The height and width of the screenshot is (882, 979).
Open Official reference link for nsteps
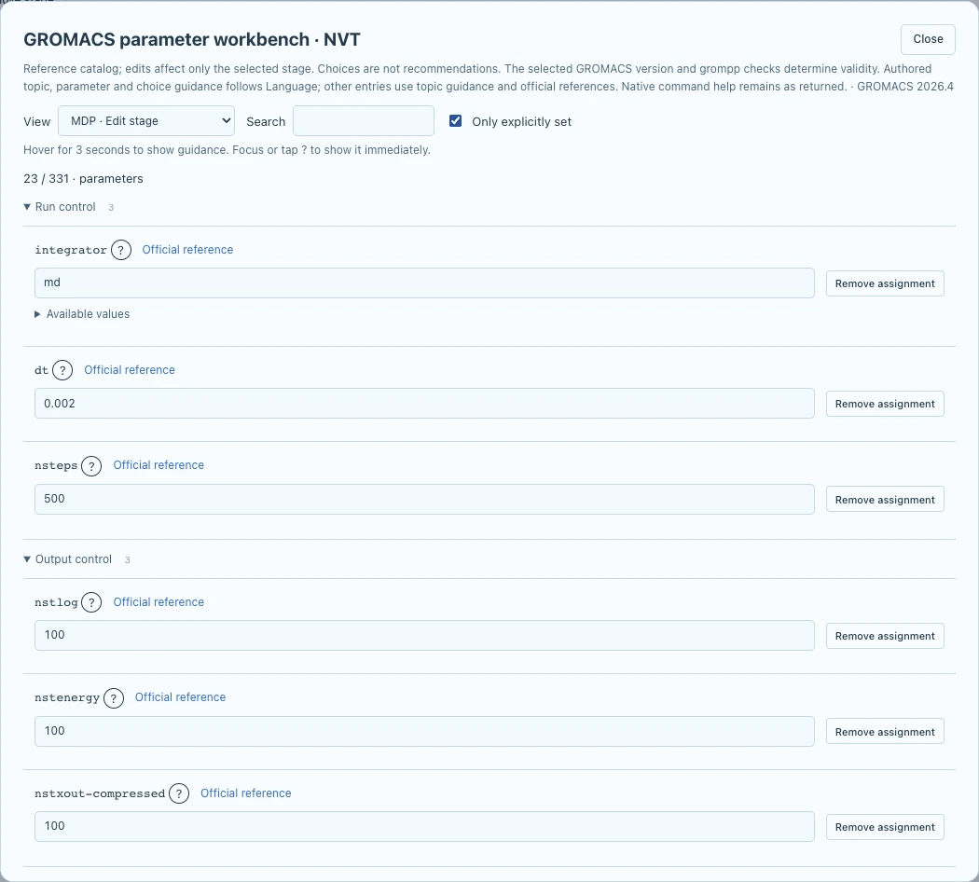(159, 465)
